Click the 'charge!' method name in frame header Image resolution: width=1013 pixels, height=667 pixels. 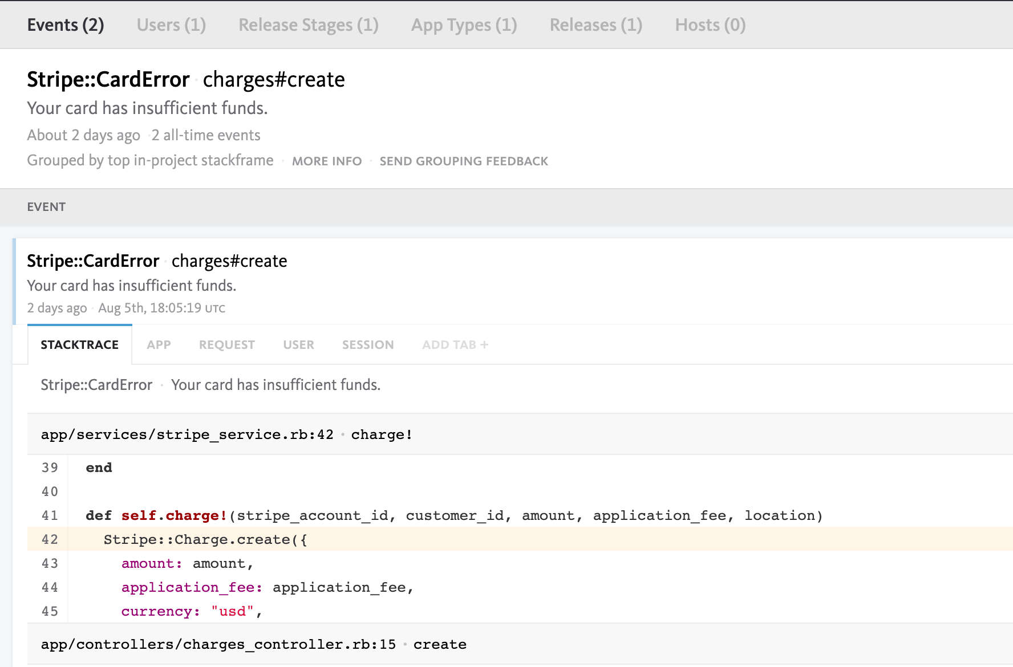pos(382,434)
